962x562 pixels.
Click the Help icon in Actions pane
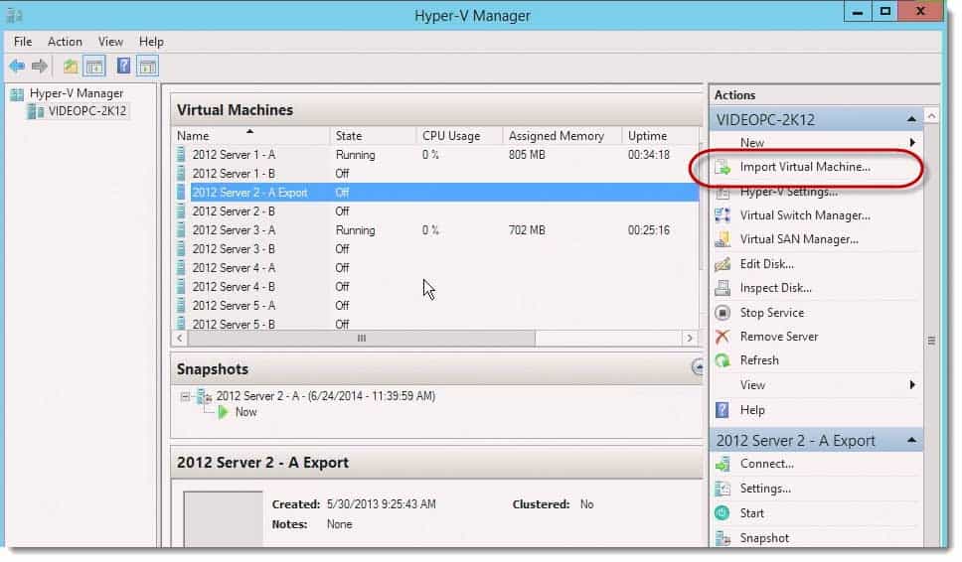722,410
